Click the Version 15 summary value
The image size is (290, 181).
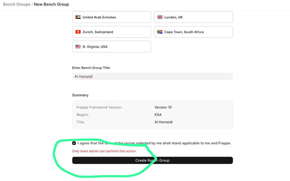point(163,108)
